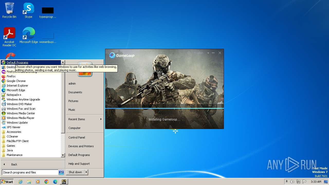Click the Shut down button
Screen dimensions: 329x185
pyautogui.click(x=75, y=172)
